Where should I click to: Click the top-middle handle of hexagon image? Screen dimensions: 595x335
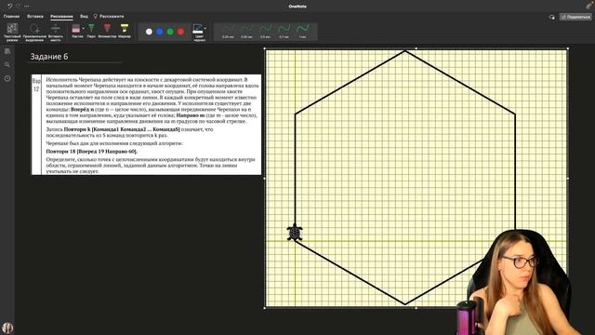[416, 48]
